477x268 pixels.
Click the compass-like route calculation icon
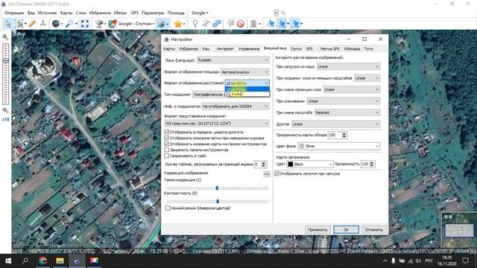(x=43, y=24)
